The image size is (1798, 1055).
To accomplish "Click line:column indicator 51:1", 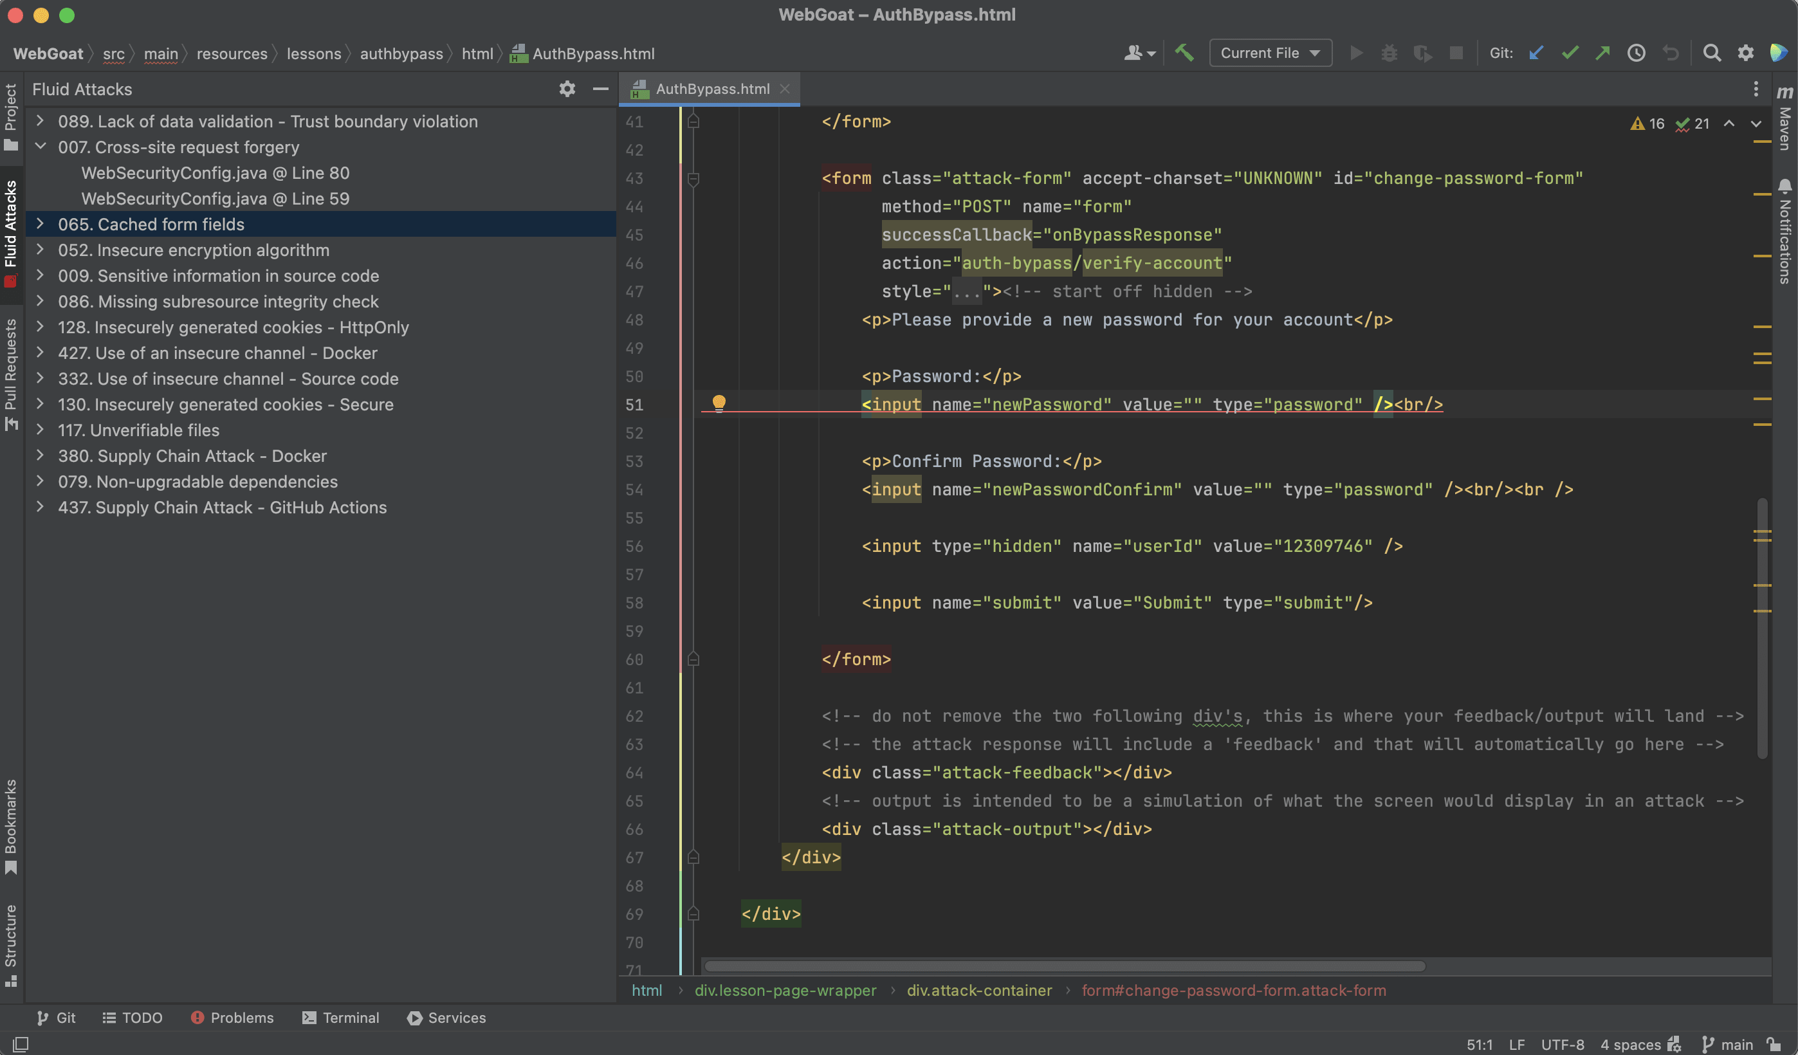I will coord(1479,1044).
